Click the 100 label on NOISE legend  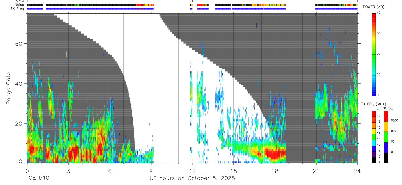[392, 142]
